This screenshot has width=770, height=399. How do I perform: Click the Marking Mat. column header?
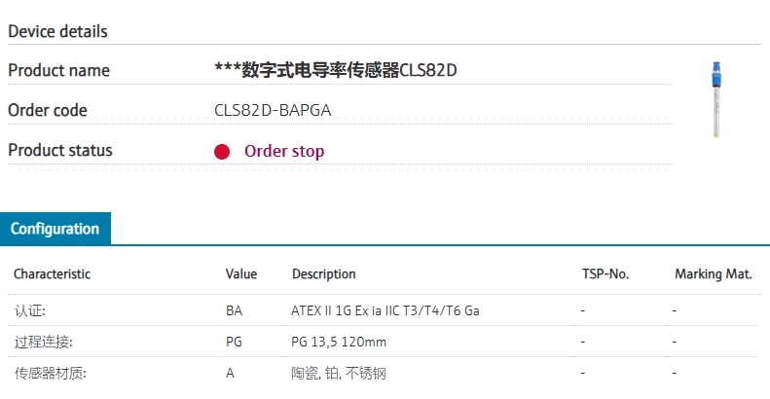[714, 274]
